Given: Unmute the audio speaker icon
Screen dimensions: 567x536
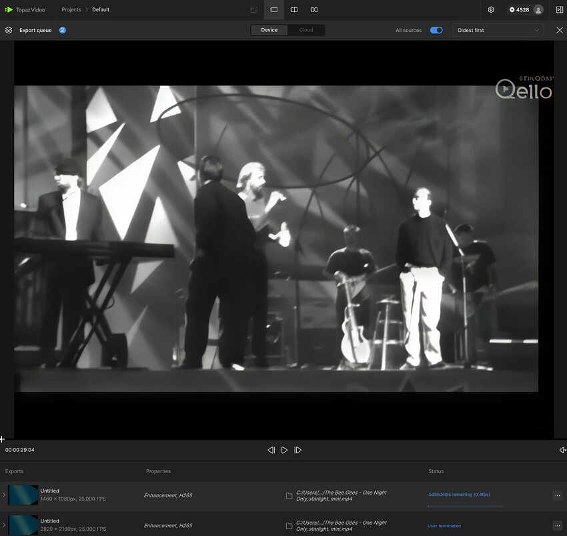Looking at the screenshot, I should coord(562,450).
